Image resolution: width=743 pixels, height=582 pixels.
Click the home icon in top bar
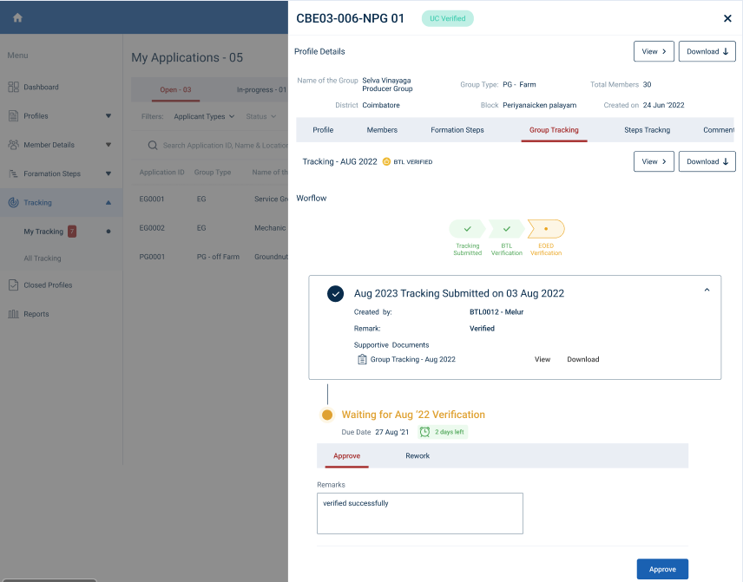(17, 17)
